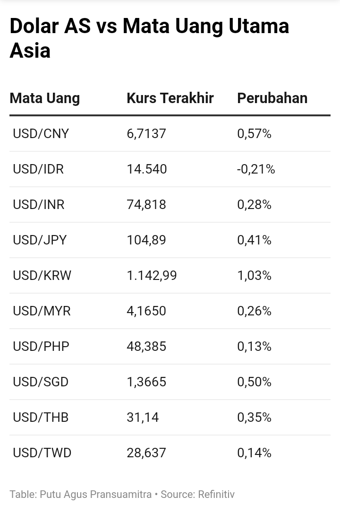Click the 1,03% change value
Image resolution: width=340 pixels, height=523 pixels.
254,276
